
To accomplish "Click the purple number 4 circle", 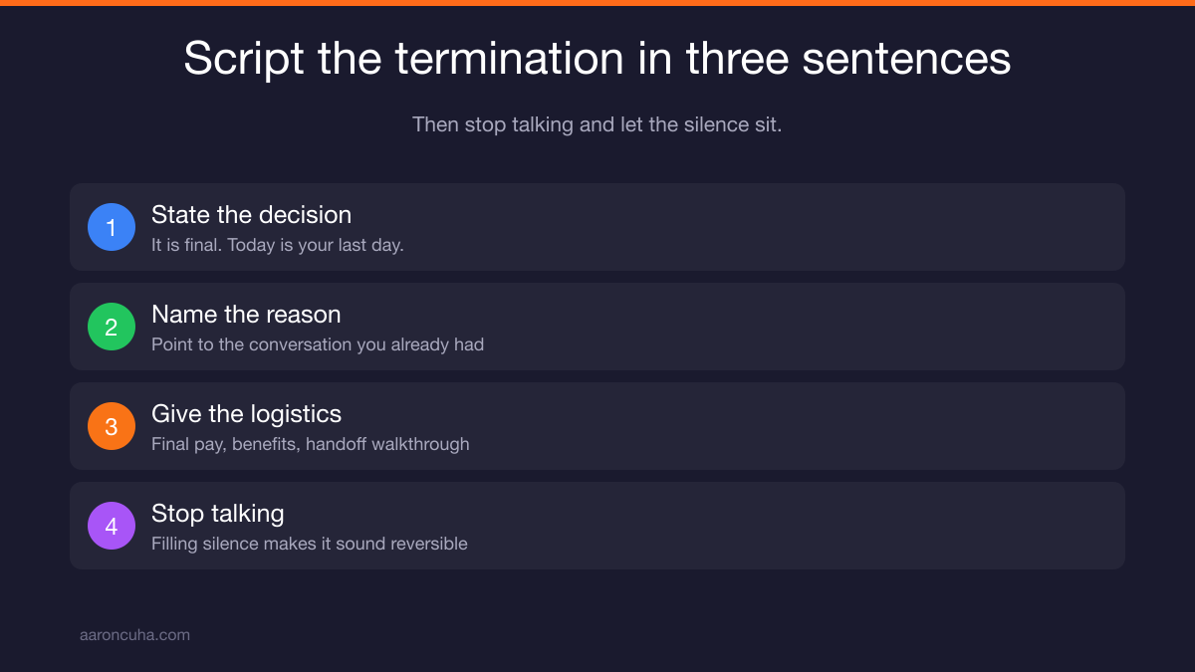I will (112, 526).
